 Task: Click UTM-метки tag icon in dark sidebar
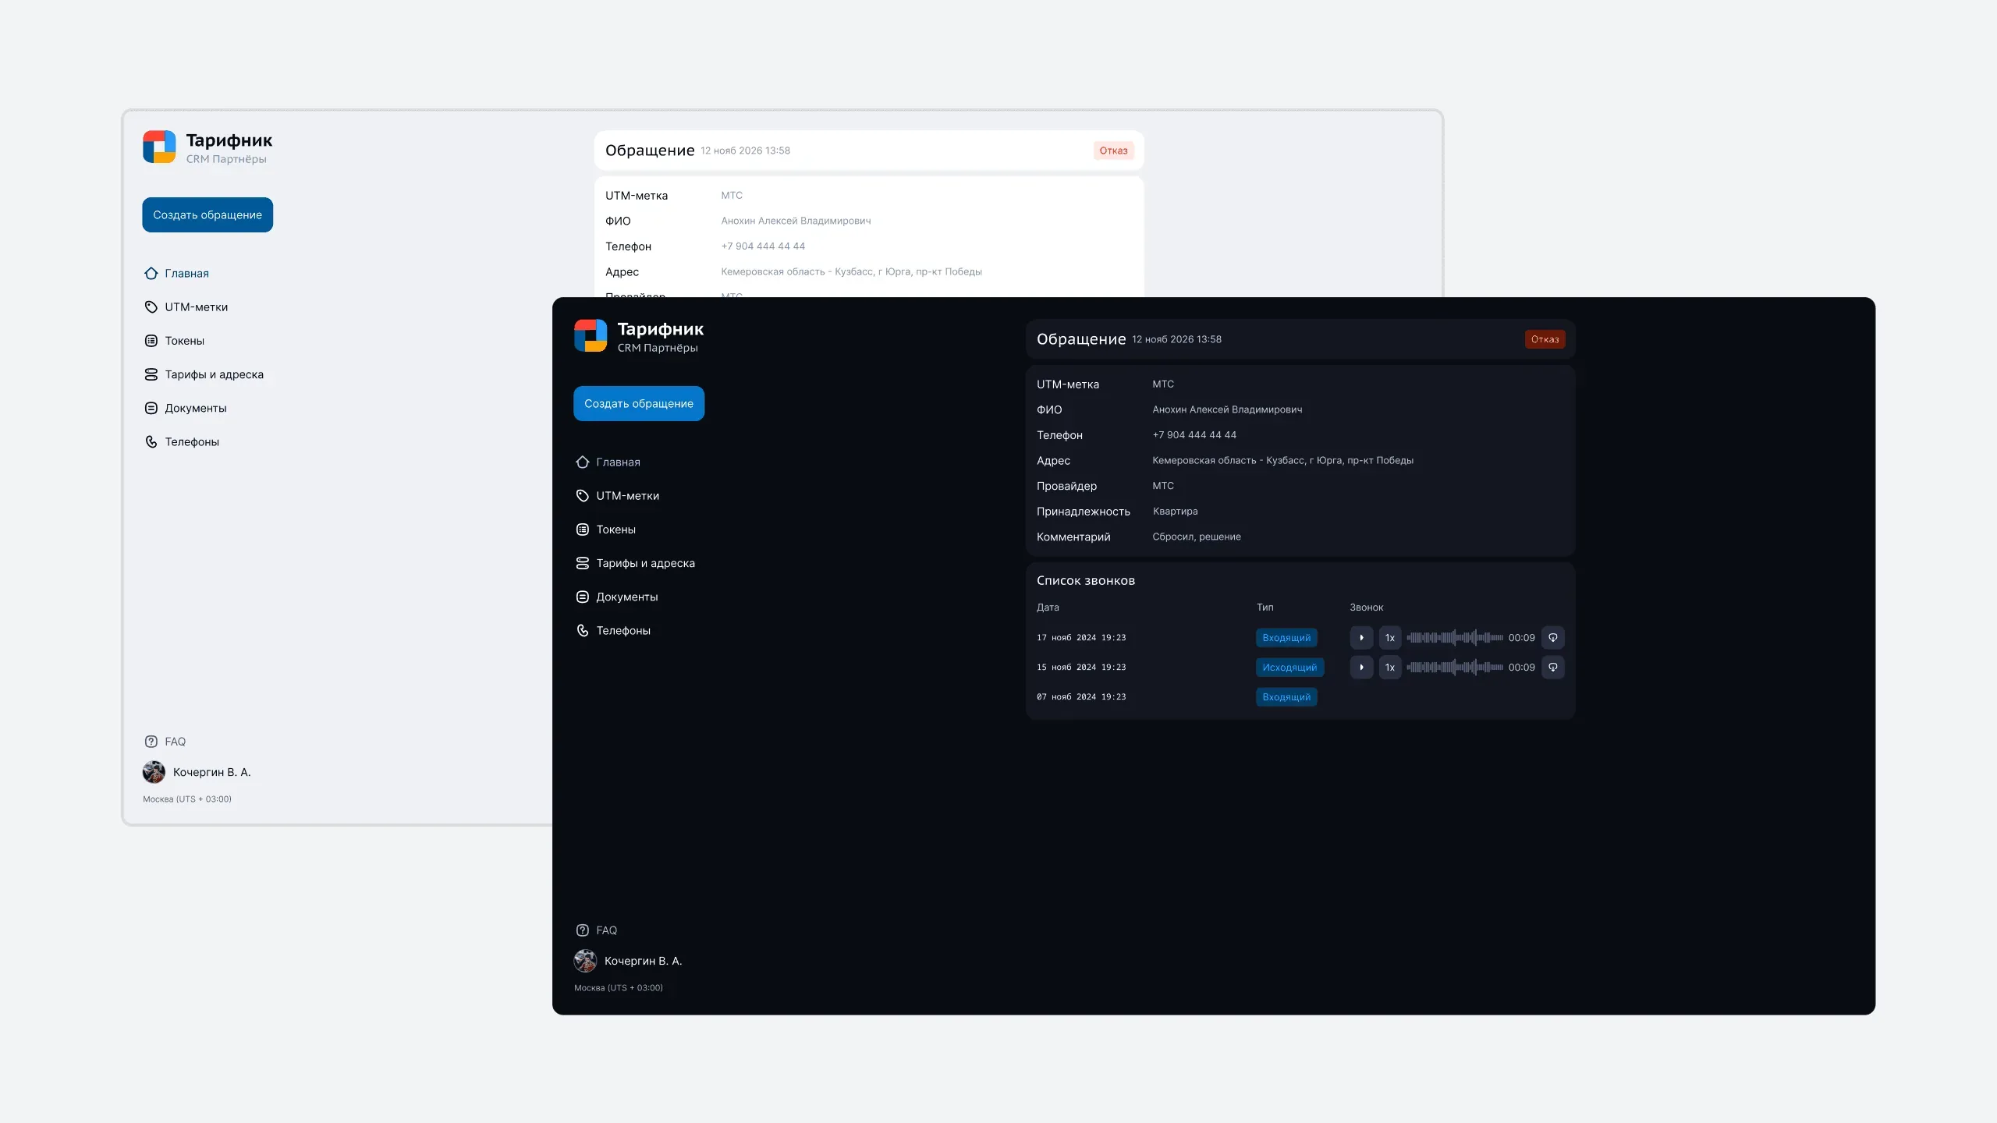(582, 495)
